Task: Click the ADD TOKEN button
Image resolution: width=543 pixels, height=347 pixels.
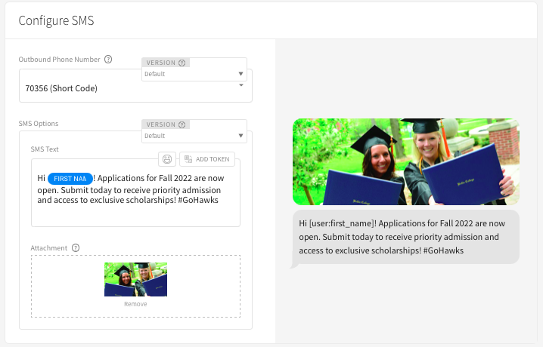Action: [x=207, y=159]
